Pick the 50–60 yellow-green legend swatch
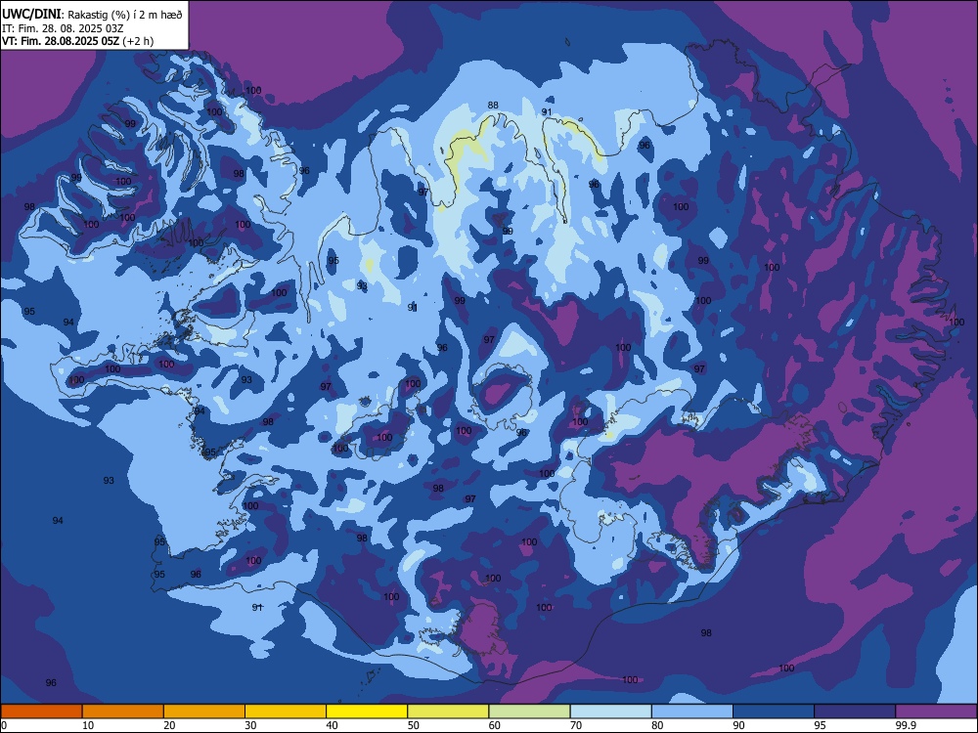This screenshot has height=733, width=978. (448, 711)
